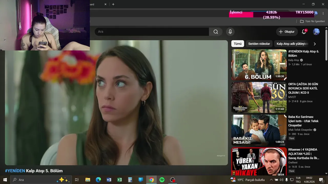Open Word from the taskbar
The height and width of the screenshot is (184, 328).
pos(109,180)
